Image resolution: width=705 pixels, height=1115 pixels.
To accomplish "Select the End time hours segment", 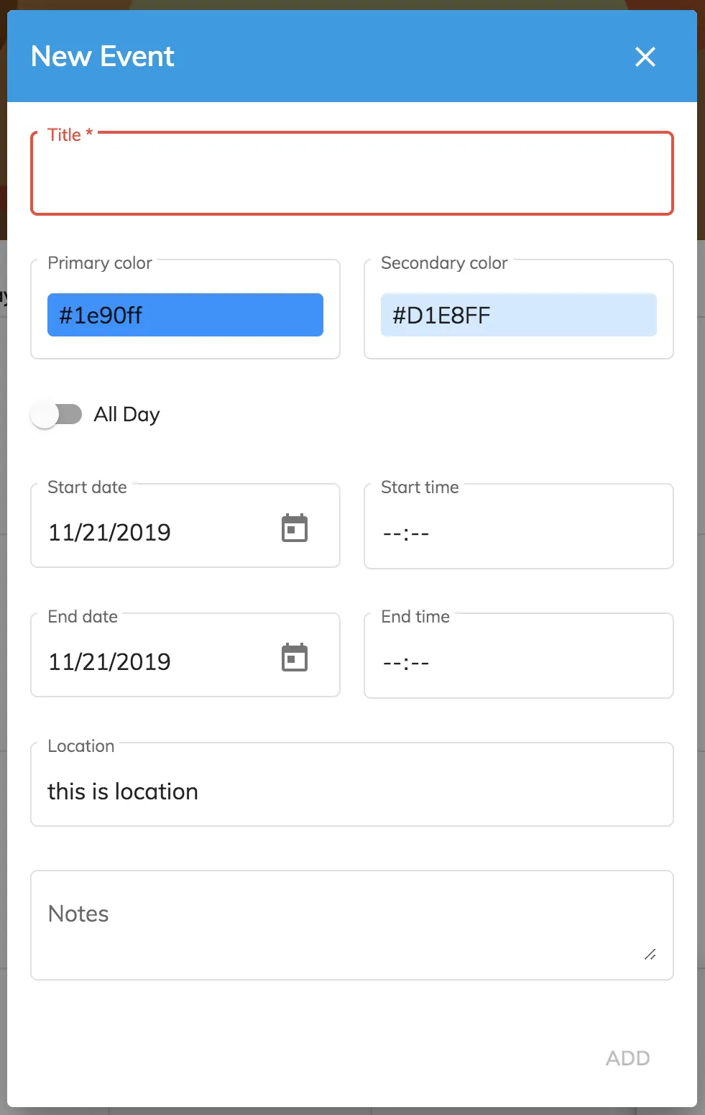I will click(392, 663).
